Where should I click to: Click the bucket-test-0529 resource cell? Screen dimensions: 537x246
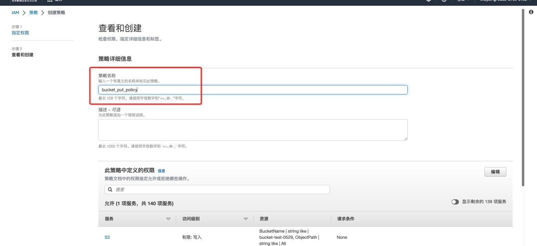[289, 237]
